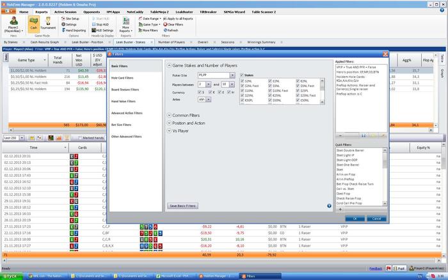The width and height of the screenshot is (448, 280).
Task: Toggle the kr currency checkbox
Action: [x=229, y=92]
